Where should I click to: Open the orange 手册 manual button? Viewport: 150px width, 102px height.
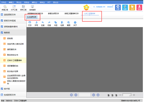coord(132,7)
